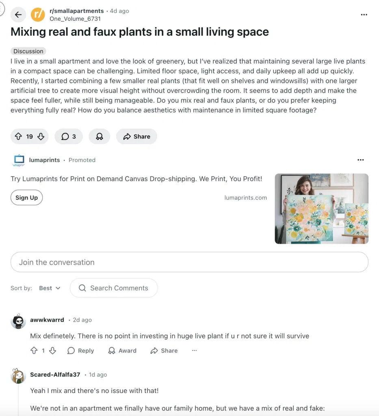Viewport: 379px width, 416px height.
Task: Open awwkwarrd's comment overflow menu
Action: point(194,350)
